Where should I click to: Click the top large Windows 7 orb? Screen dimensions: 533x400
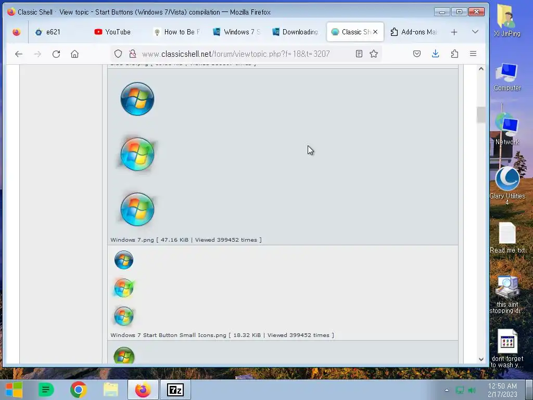point(137,99)
